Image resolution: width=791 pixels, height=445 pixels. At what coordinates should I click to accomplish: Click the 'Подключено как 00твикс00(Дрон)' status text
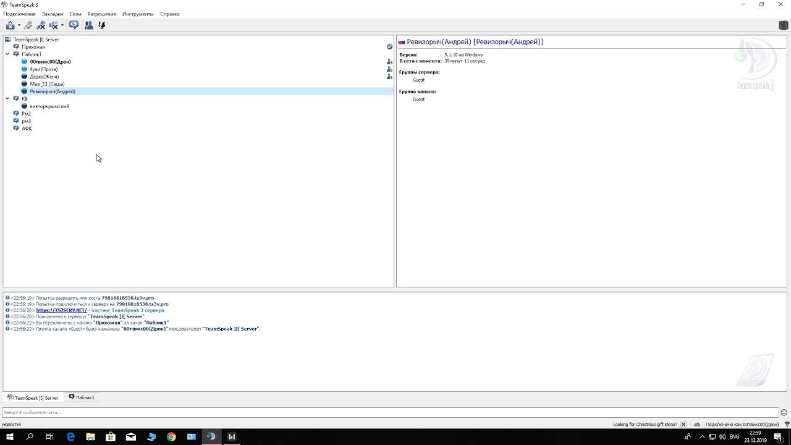point(742,425)
